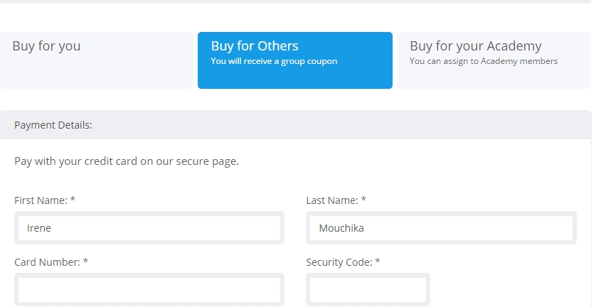Select the Buy for you option

click(x=97, y=60)
